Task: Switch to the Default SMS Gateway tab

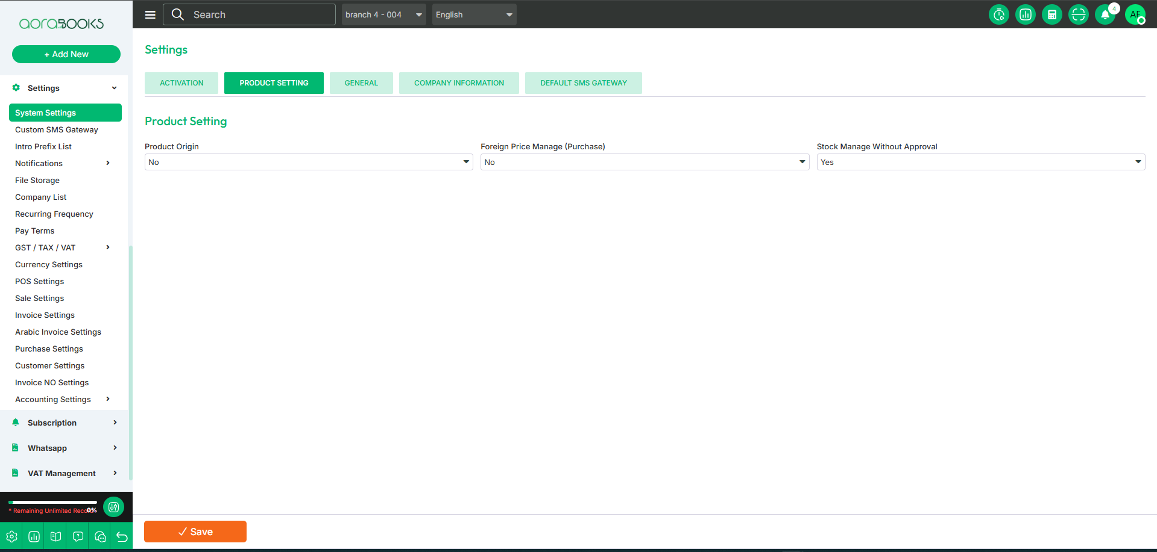Action: pyautogui.click(x=583, y=83)
